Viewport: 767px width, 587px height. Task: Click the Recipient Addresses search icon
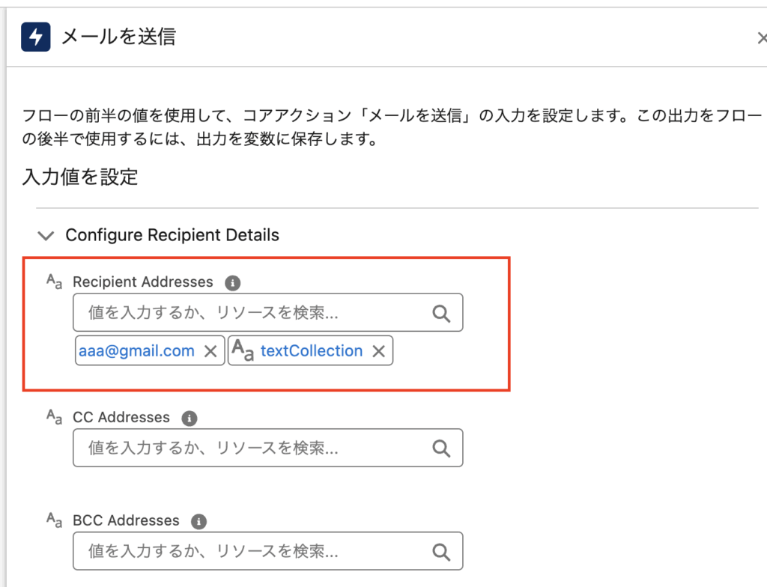pyautogui.click(x=442, y=313)
